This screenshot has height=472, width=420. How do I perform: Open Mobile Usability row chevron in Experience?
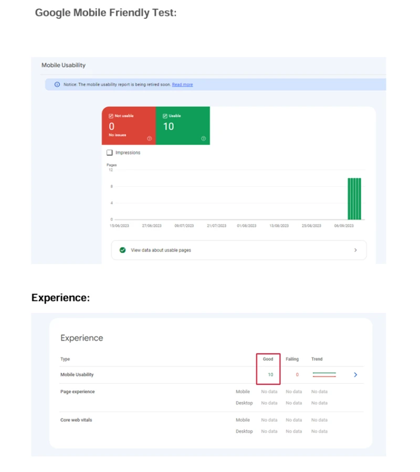355,375
